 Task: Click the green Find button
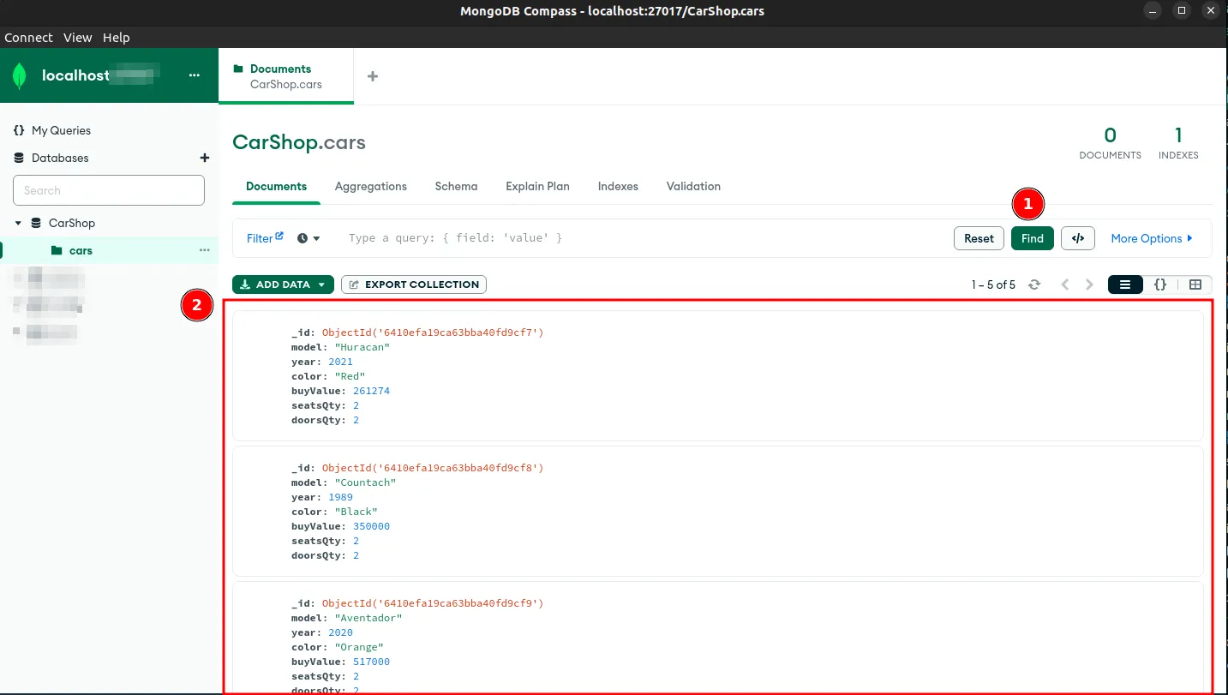pyautogui.click(x=1033, y=238)
